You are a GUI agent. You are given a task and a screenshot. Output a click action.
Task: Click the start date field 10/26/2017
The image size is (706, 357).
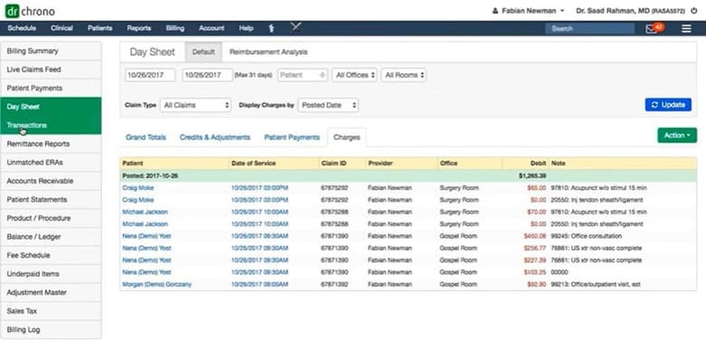click(150, 75)
